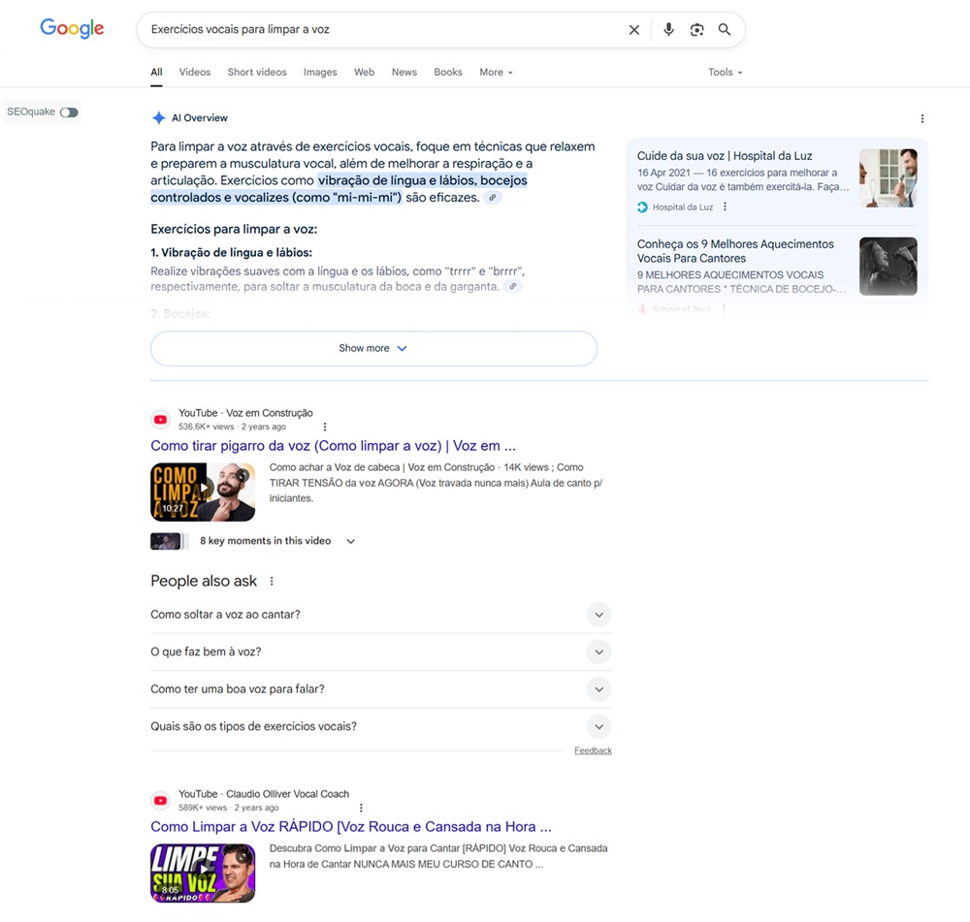Click Show more in AI Overview
Screen dimensions: 970x922
pyautogui.click(x=373, y=348)
